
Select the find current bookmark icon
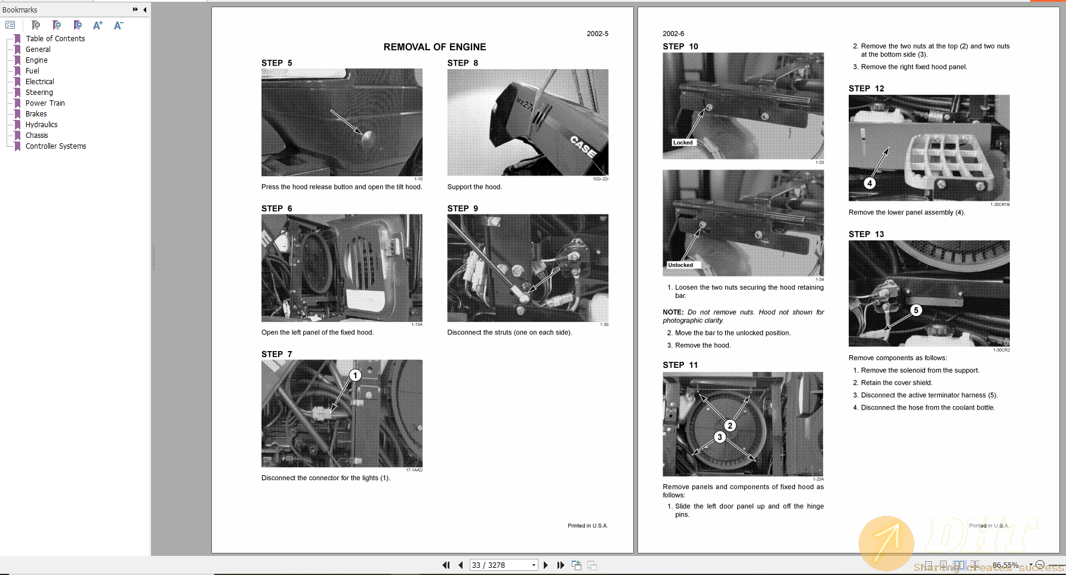(x=78, y=25)
